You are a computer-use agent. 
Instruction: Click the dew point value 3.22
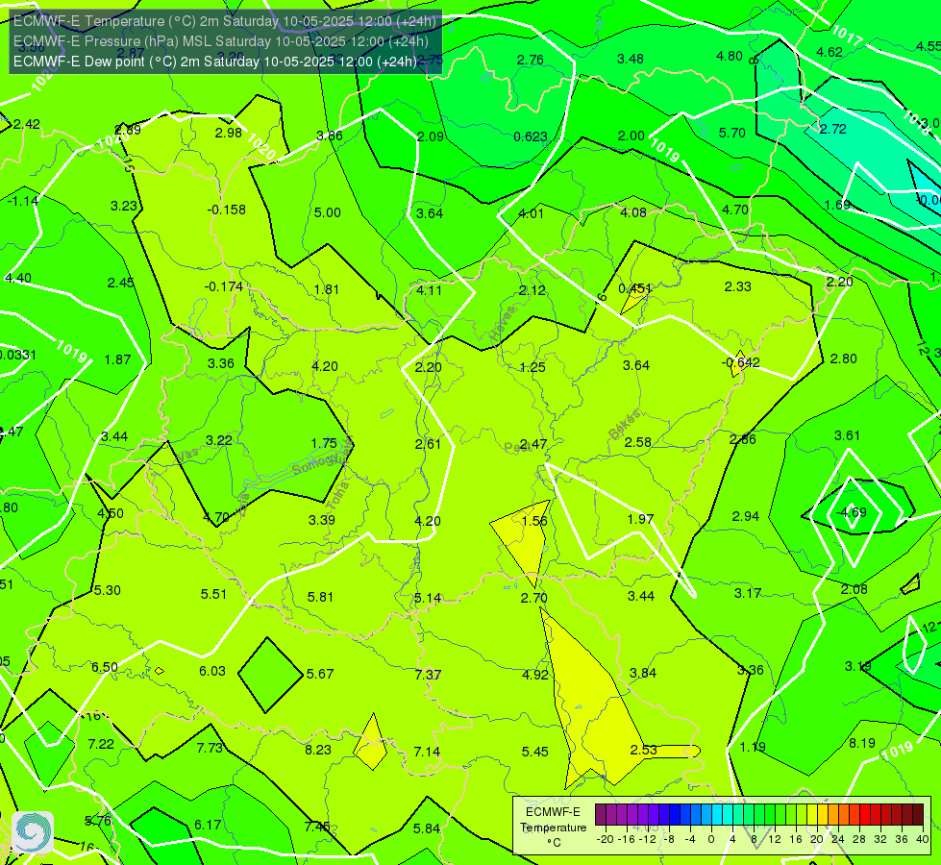(219, 440)
